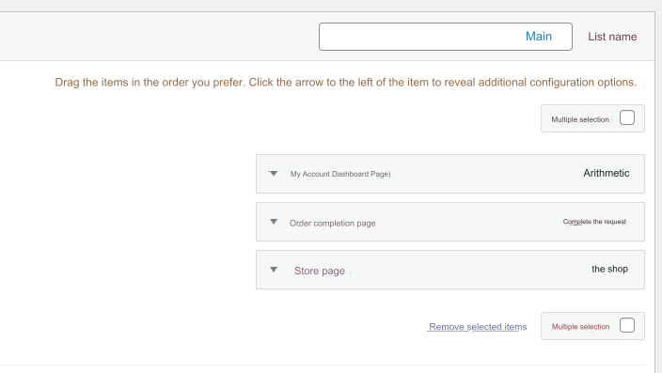
Task: Select the shop item title
Action: coord(609,269)
